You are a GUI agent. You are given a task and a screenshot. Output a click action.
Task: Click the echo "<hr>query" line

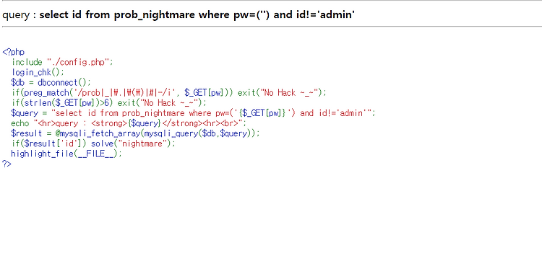click(x=129, y=123)
